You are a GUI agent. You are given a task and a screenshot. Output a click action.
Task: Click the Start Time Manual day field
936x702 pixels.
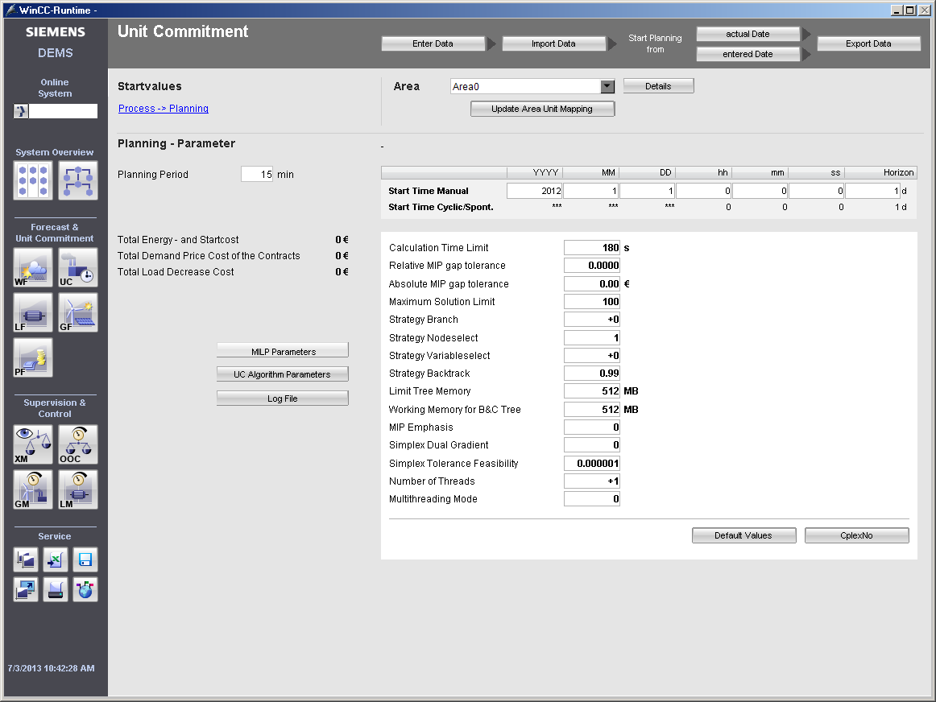pos(648,191)
